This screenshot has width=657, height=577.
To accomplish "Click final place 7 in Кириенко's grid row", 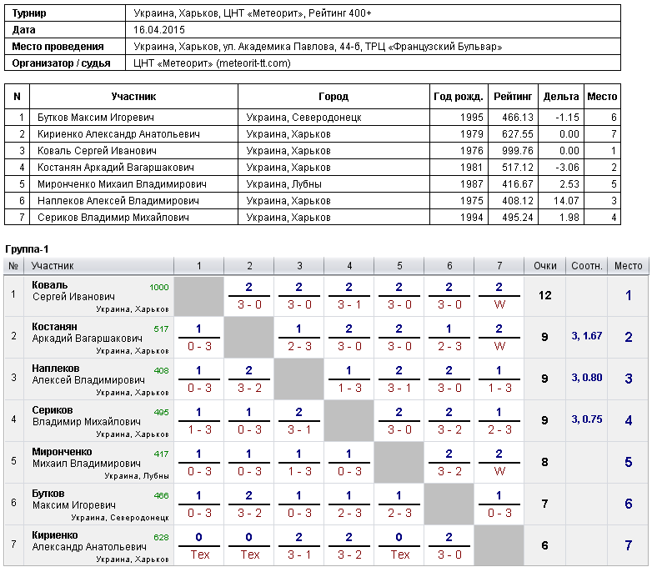I will click(628, 546).
